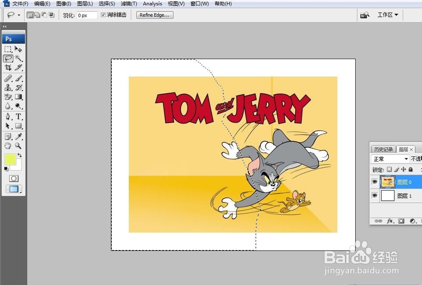The height and width of the screenshot is (285, 422).
Task: Toggle lock transparent pixels
Action: pyautogui.click(x=389, y=169)
